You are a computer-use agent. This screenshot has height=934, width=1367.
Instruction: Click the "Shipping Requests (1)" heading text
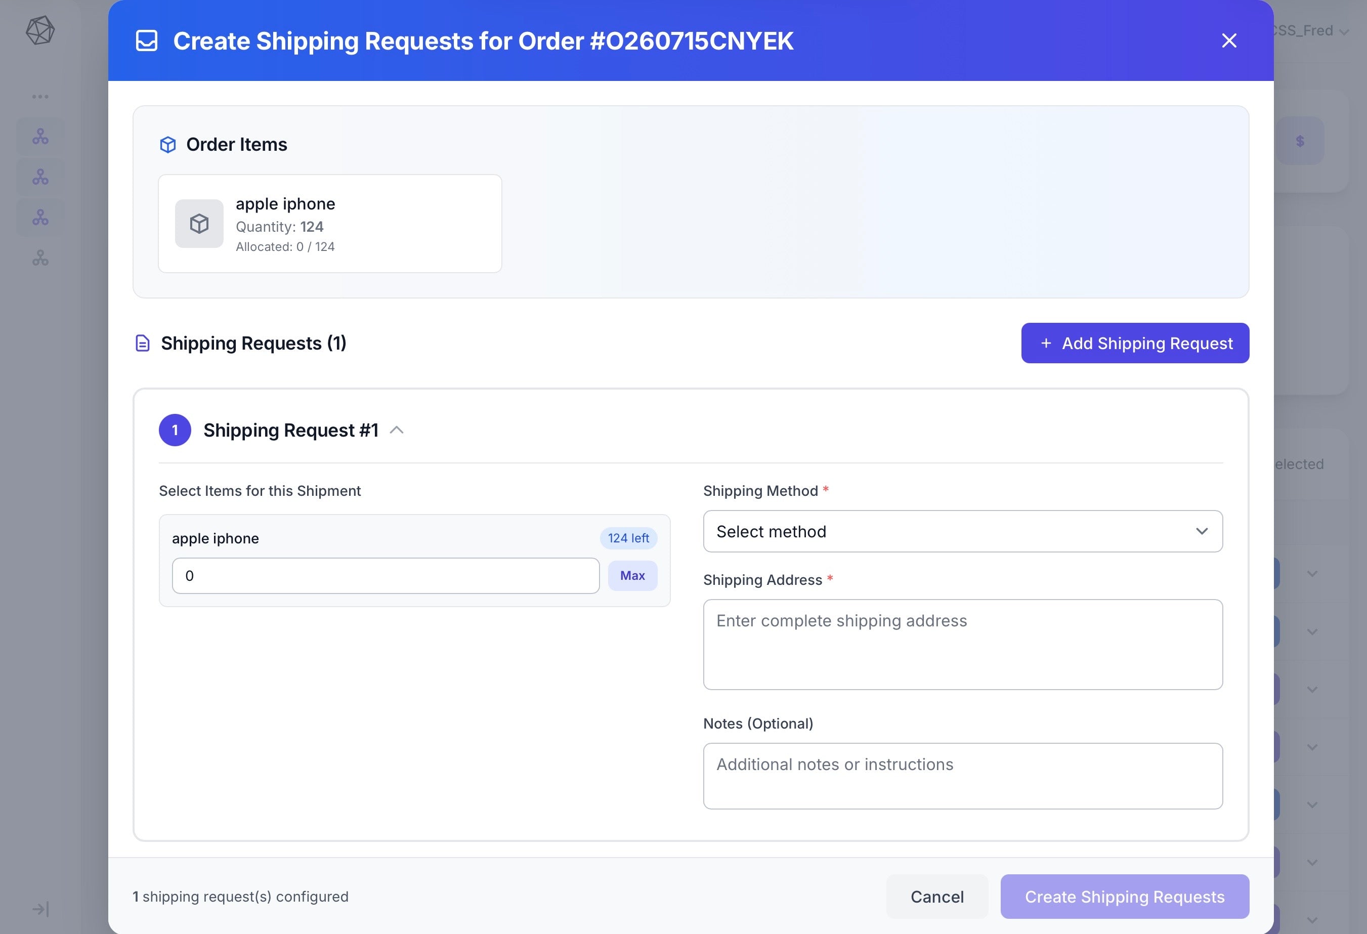(x=253, y=343)
